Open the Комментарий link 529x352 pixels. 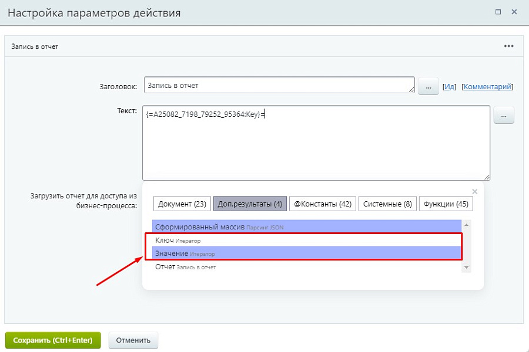(487, 86)
